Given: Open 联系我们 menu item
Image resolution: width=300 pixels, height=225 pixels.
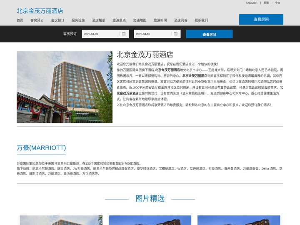Looking at the screenshot, I should [x=201, y=20].
